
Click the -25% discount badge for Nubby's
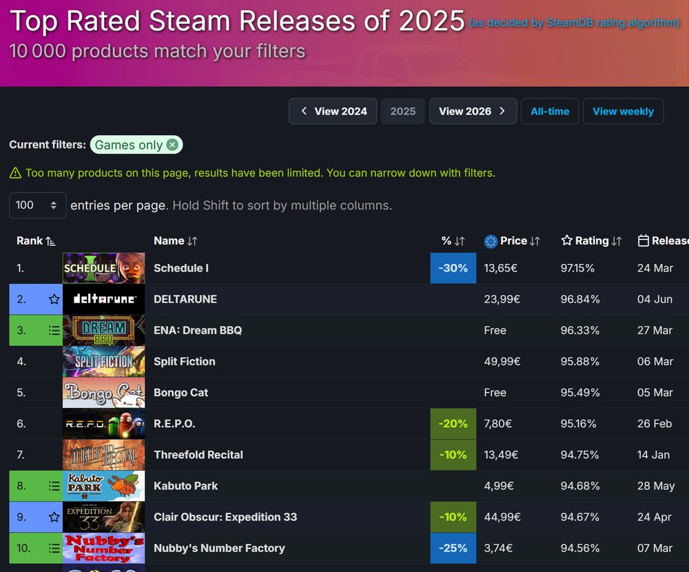pyautogui.click(x=453, y=549)
